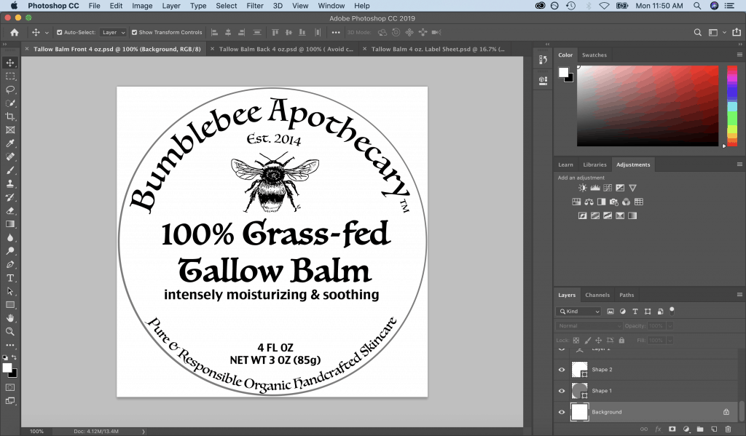
Task: Select the Crop tool
Action: [9, 116]
